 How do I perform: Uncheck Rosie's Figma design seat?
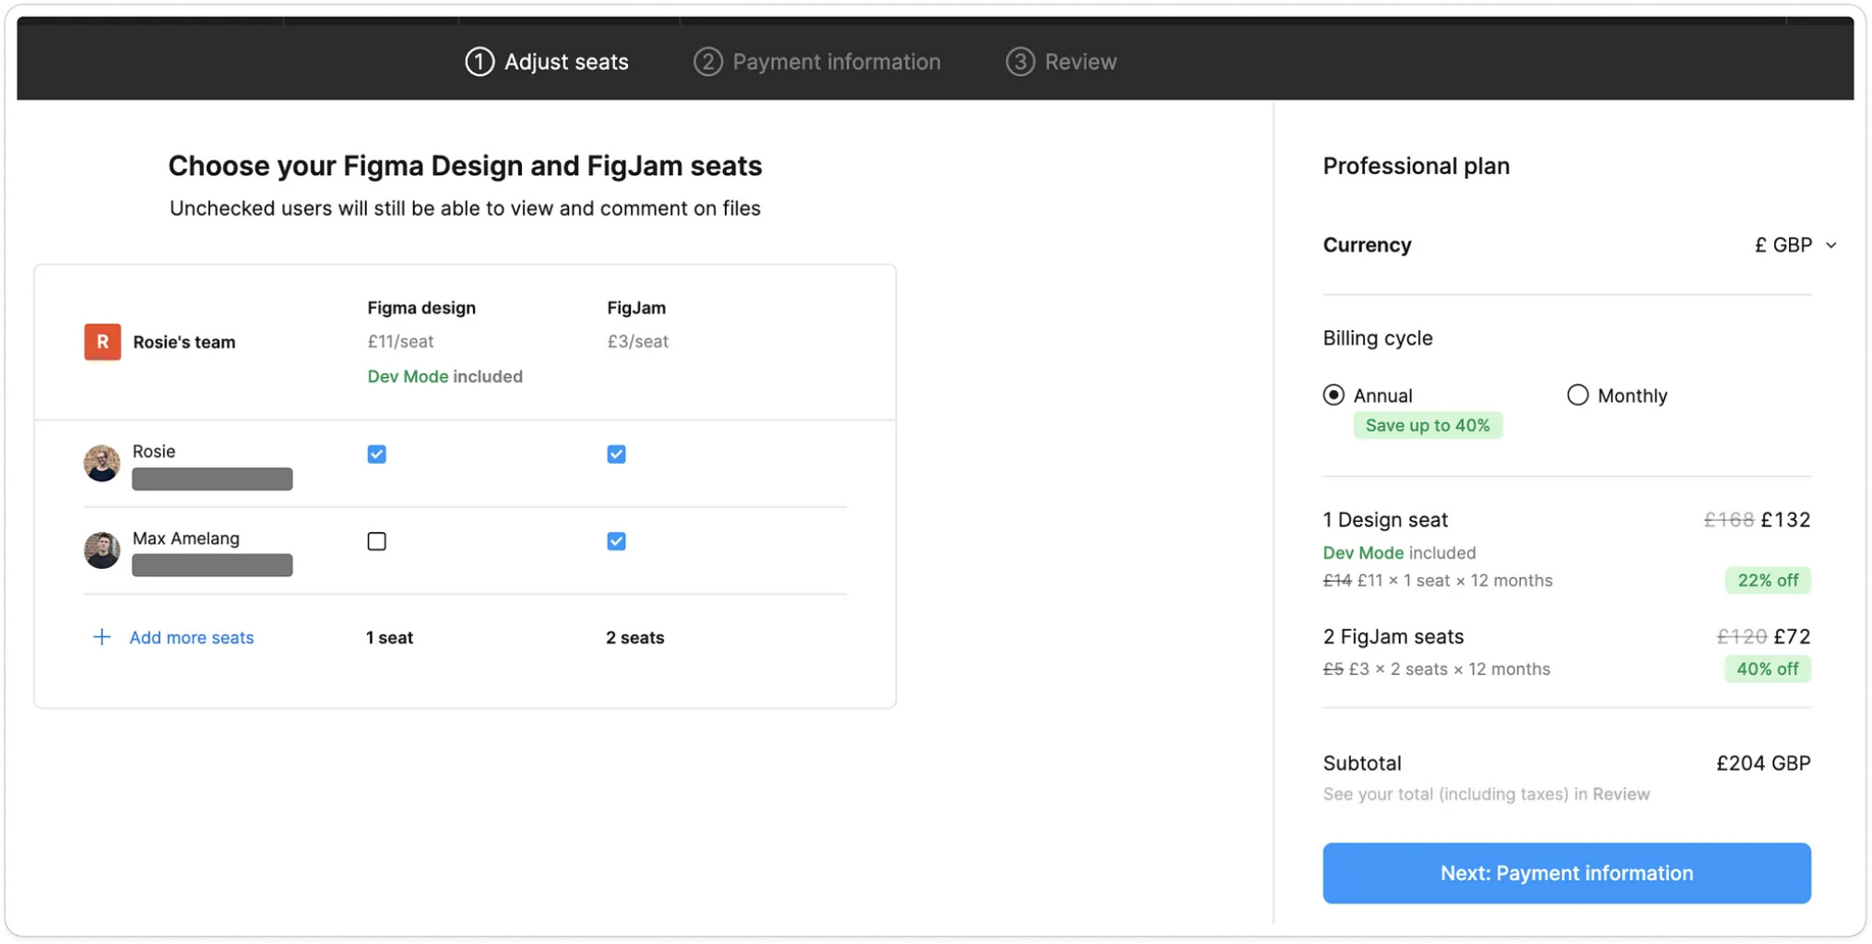coord(376,454)
